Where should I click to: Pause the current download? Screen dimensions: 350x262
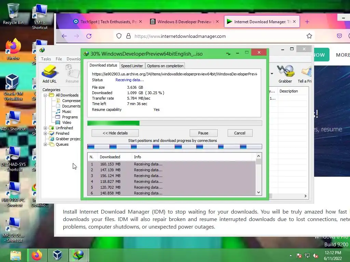point(203,133)
